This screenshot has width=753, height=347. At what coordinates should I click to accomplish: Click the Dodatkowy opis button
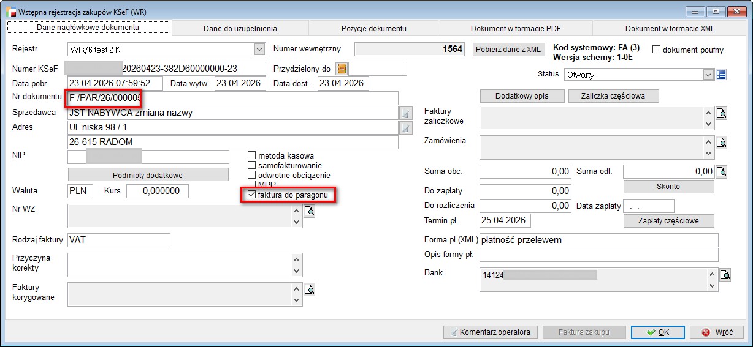click(522, 96)
